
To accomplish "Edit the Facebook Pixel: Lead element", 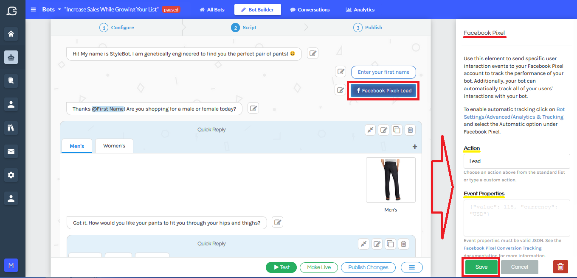I will [x=341, y=90].
